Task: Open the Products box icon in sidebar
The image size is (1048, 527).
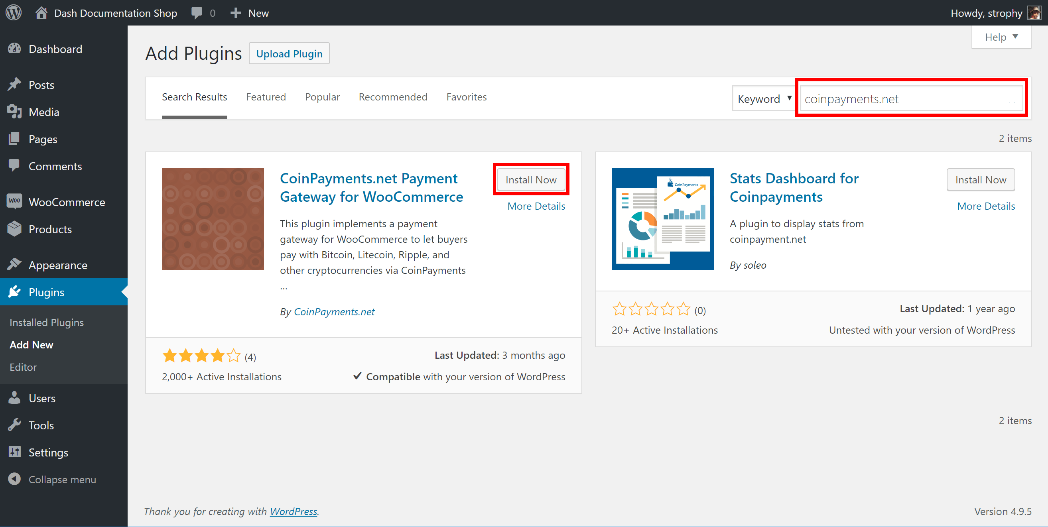Action: pos(14,229)
